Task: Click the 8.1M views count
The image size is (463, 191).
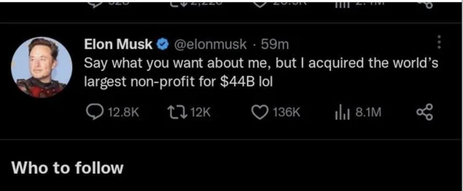Action: [368, 112]
